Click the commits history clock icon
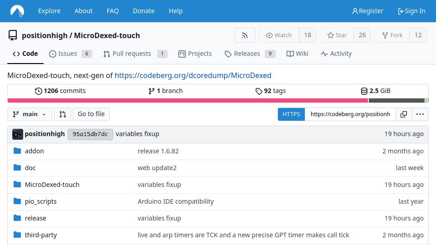 38,91
